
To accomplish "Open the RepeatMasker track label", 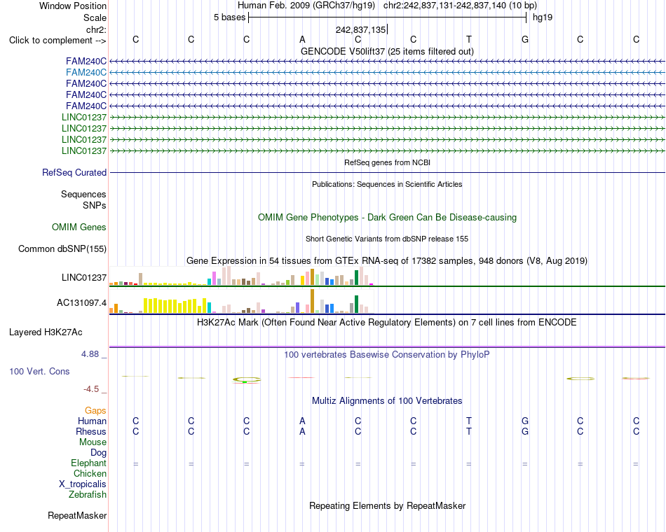I will click(77, 516).
